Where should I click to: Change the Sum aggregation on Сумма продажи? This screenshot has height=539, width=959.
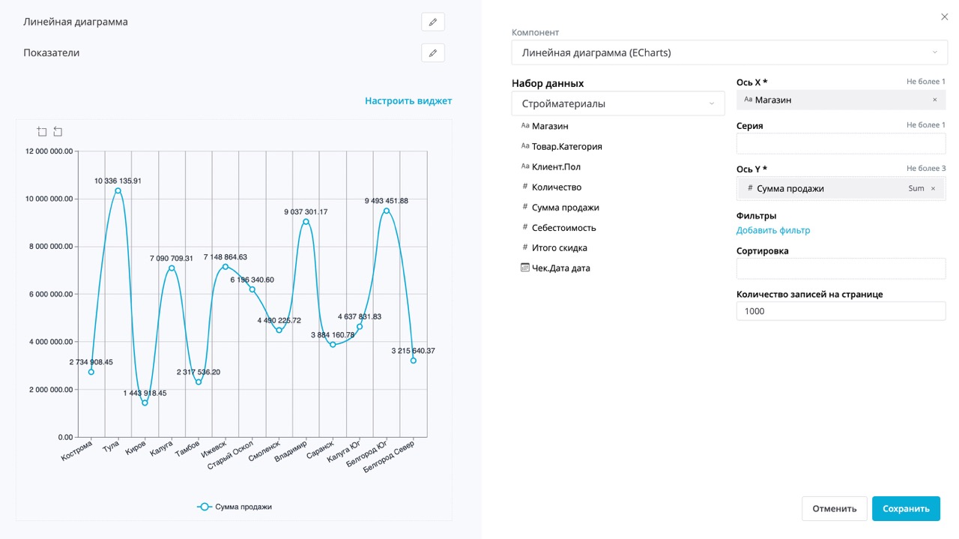tap(916, 189)
